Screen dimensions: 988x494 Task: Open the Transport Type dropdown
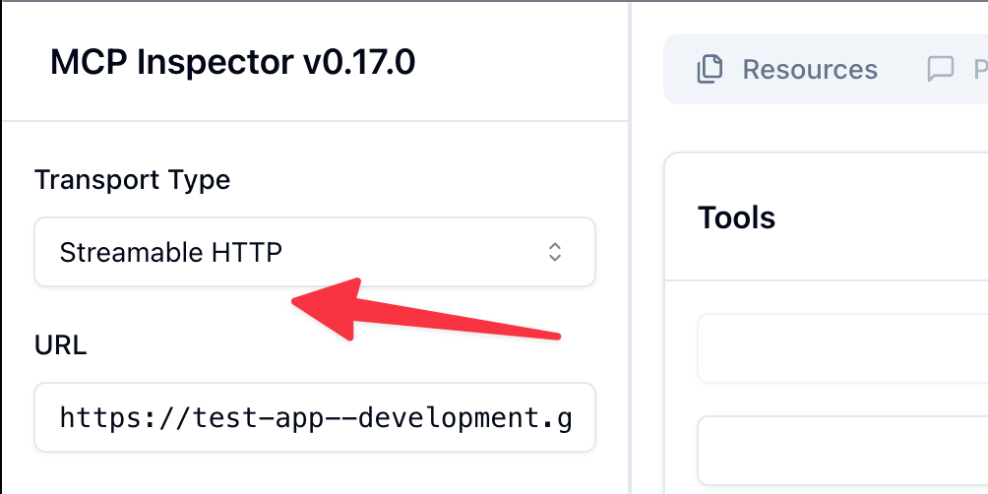[x=315, y=252]
